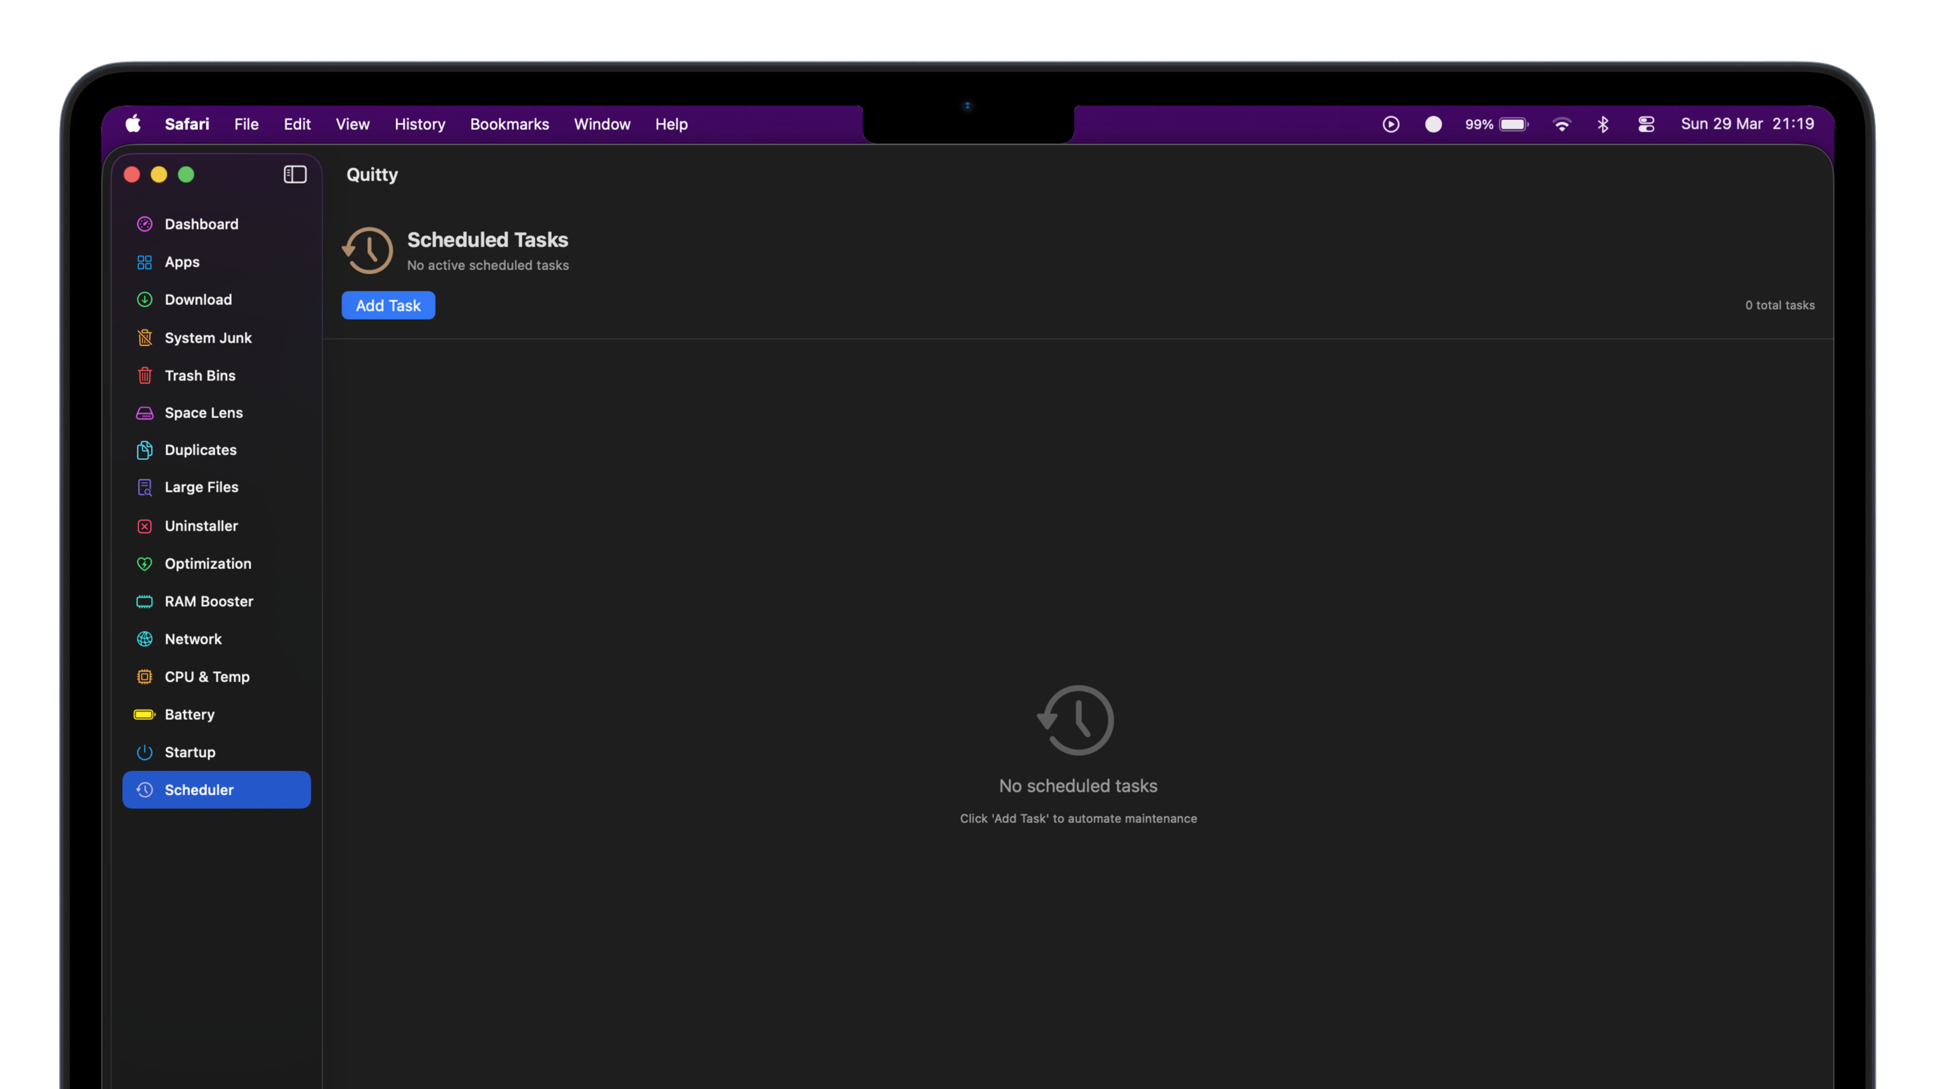Open CPU & Temp monitor
Screen dimensions: 1937x1089
(x=207, y=677)
